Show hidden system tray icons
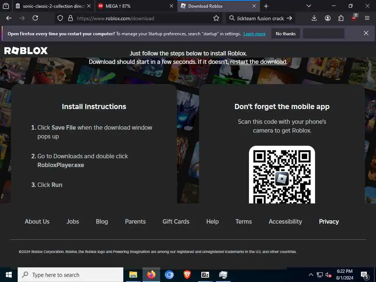The image size is (376, 282). (x=311, y=275)
